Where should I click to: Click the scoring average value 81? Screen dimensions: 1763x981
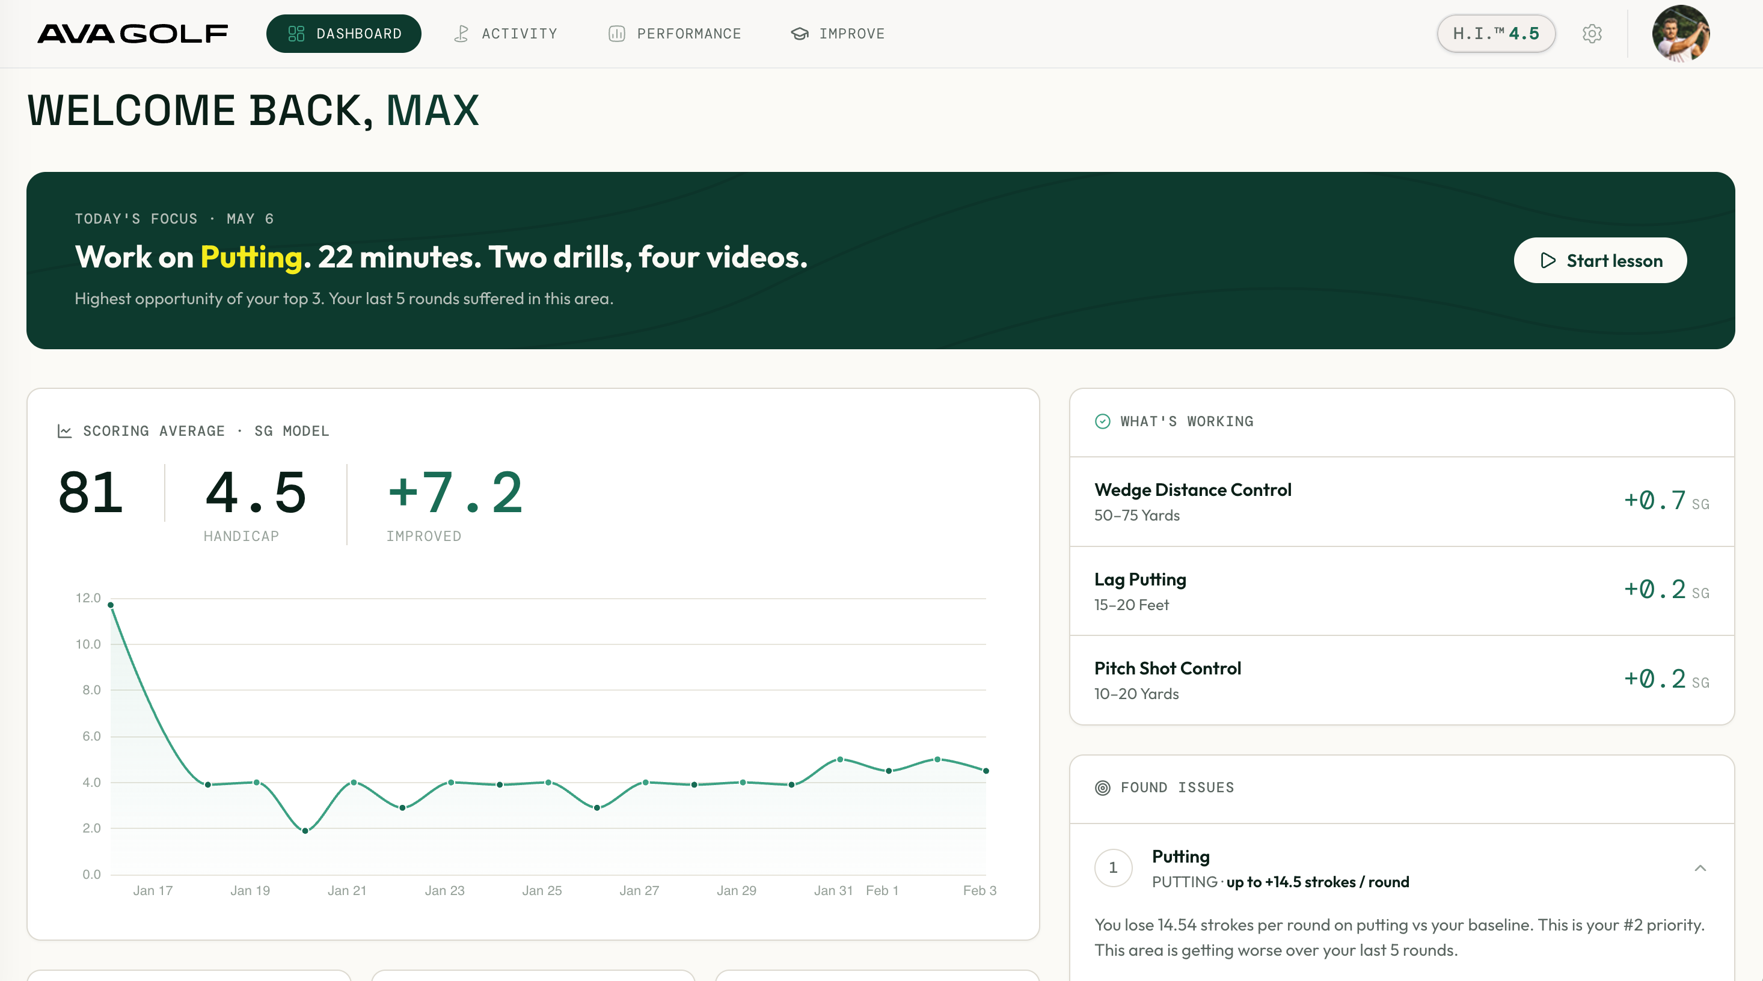[91, 492]
